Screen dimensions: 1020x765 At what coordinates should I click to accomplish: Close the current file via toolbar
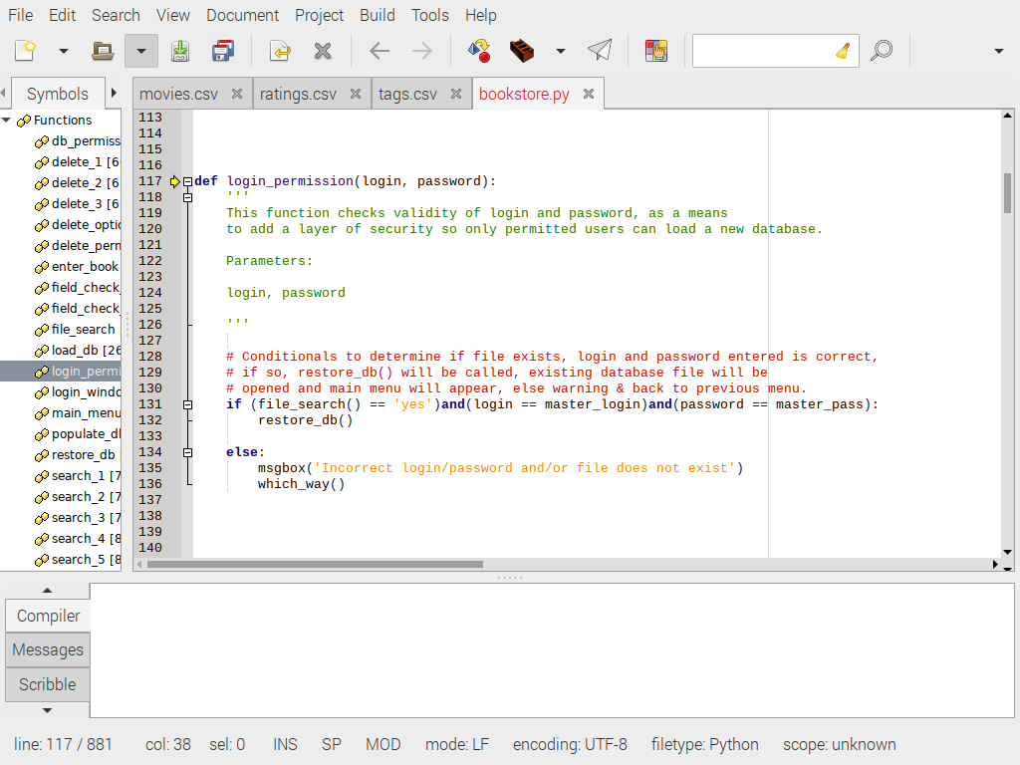[324, 50]
